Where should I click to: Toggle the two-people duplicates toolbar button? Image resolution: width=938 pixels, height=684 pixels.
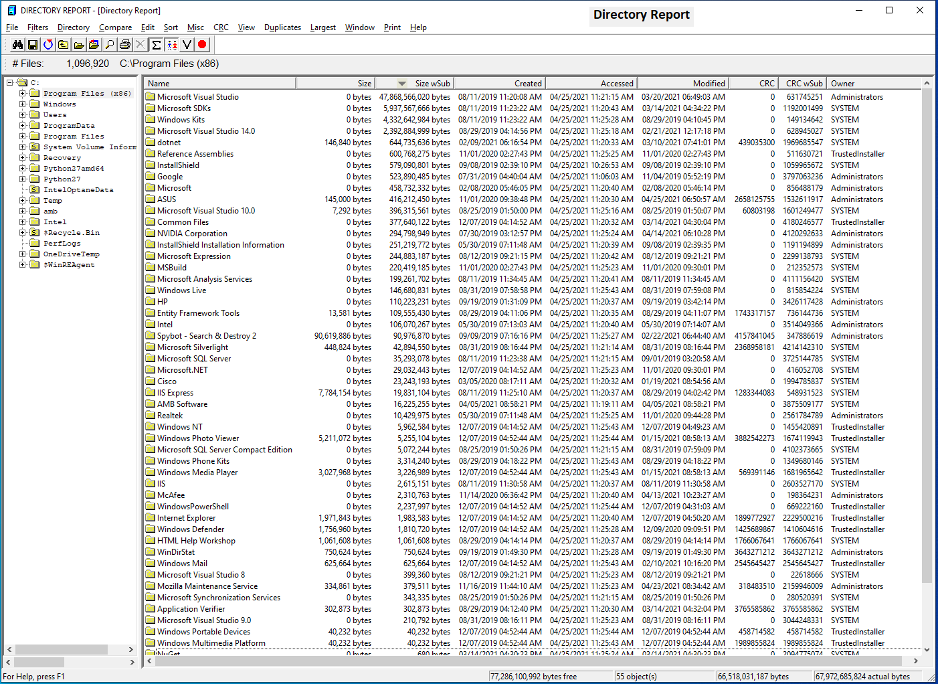(172, 45)
